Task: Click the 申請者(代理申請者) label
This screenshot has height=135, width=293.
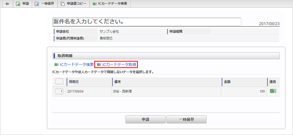Action: 70,38
